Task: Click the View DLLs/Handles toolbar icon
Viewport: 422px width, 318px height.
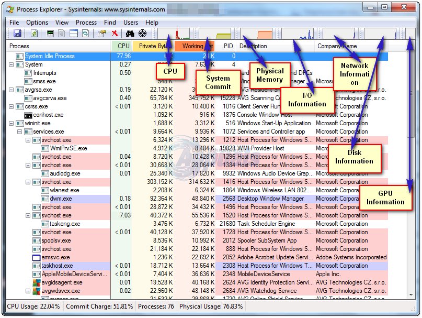Action: click(85, 34)
